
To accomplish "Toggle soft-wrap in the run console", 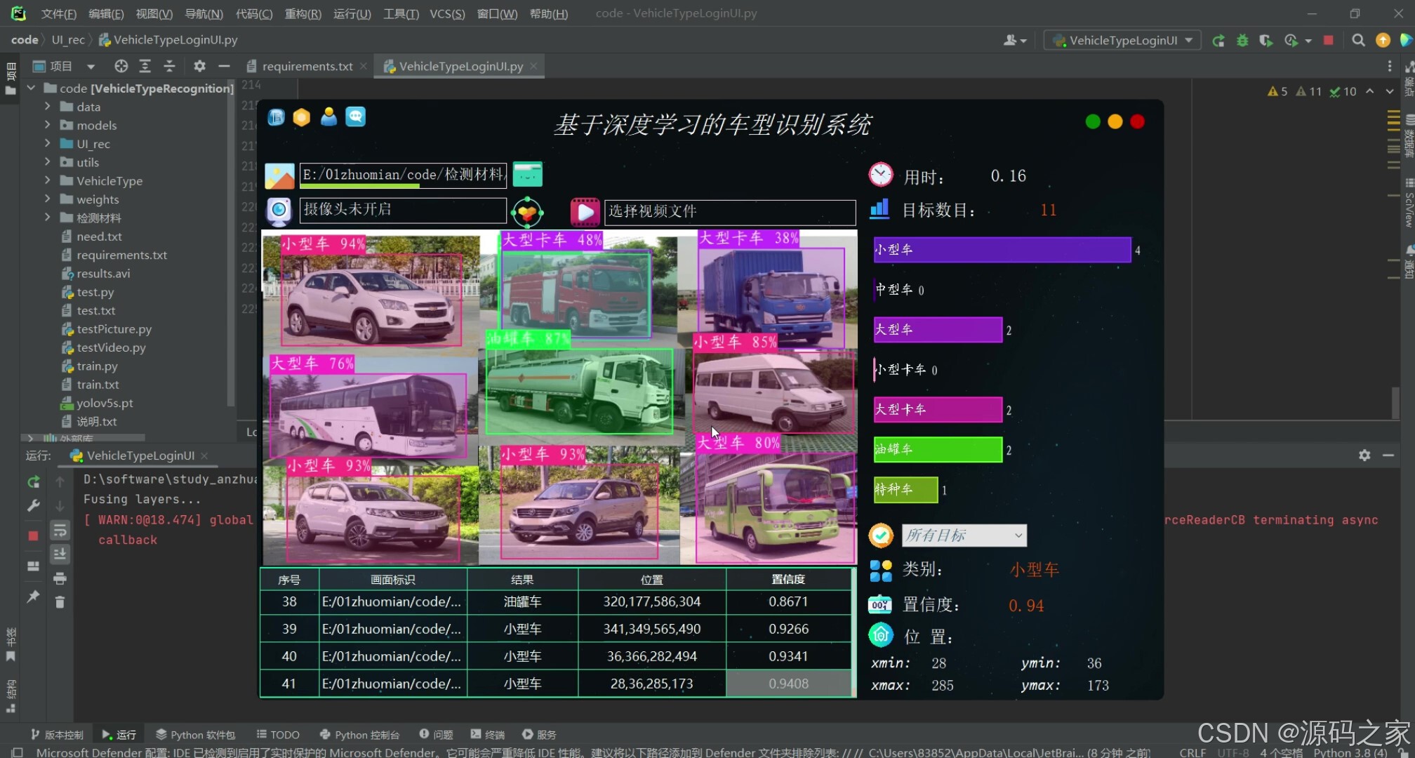I will point(60,531).
